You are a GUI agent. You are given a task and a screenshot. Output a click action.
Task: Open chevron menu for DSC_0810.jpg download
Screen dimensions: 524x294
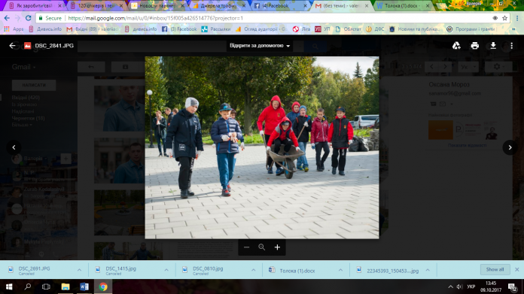253,270
